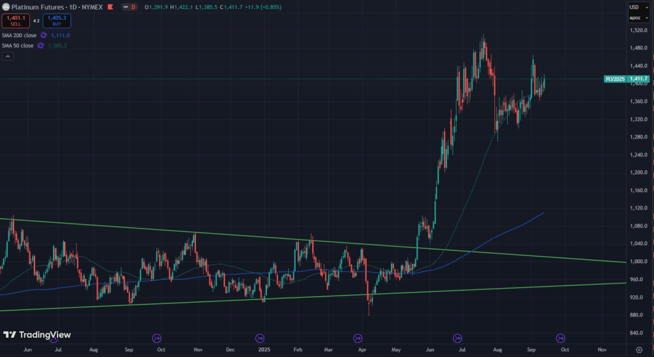Screen dimensions: 654x357
Task: Click the platinum symbol logo icon
Action: click(x=6, y=6)
